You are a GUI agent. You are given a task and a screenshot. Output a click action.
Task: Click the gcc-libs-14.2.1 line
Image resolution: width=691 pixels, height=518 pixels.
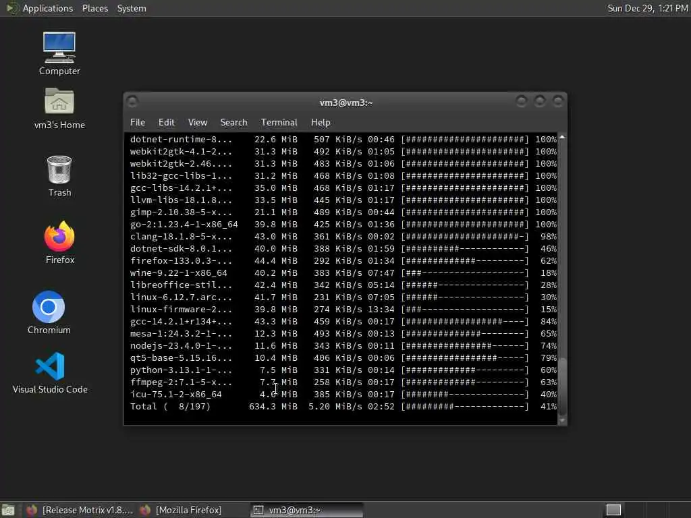[x=343, y=188]
